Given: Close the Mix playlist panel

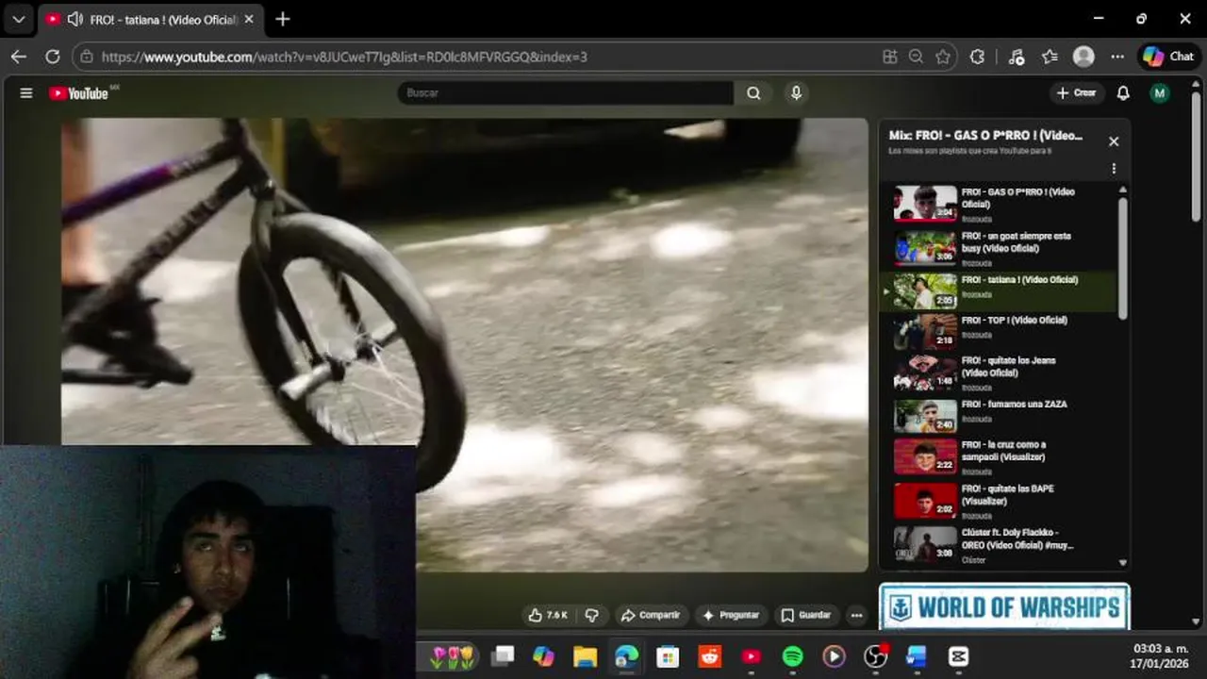Looking at the screenshot, I should 1114,141.
